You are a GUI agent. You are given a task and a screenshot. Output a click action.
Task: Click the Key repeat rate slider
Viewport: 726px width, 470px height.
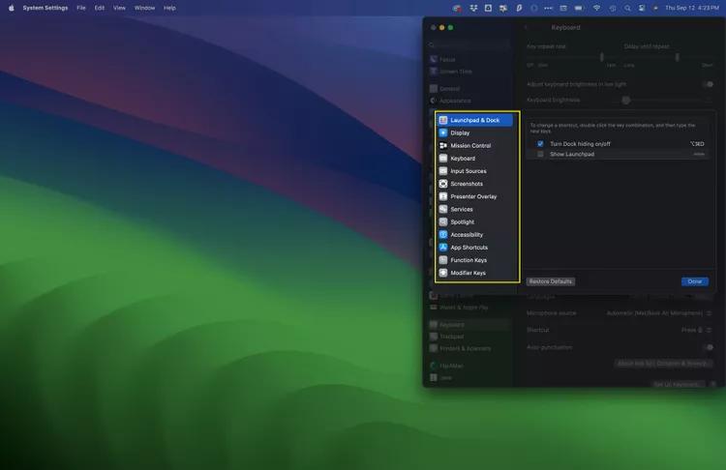[571, 57]
